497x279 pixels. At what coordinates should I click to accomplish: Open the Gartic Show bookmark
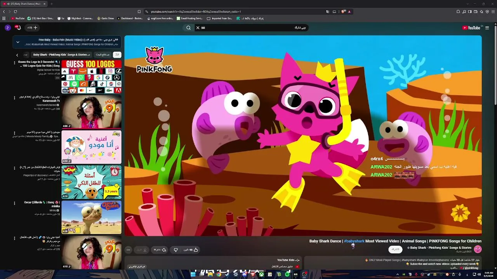click(106, 18)
